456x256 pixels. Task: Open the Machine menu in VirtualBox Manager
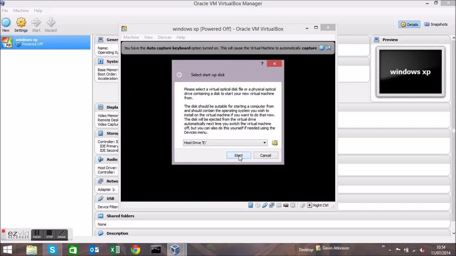(21, 11)
